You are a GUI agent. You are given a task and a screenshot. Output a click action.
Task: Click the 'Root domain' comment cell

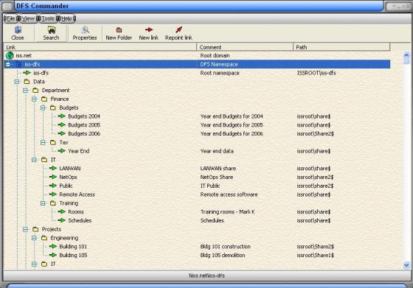click(215, 55)
